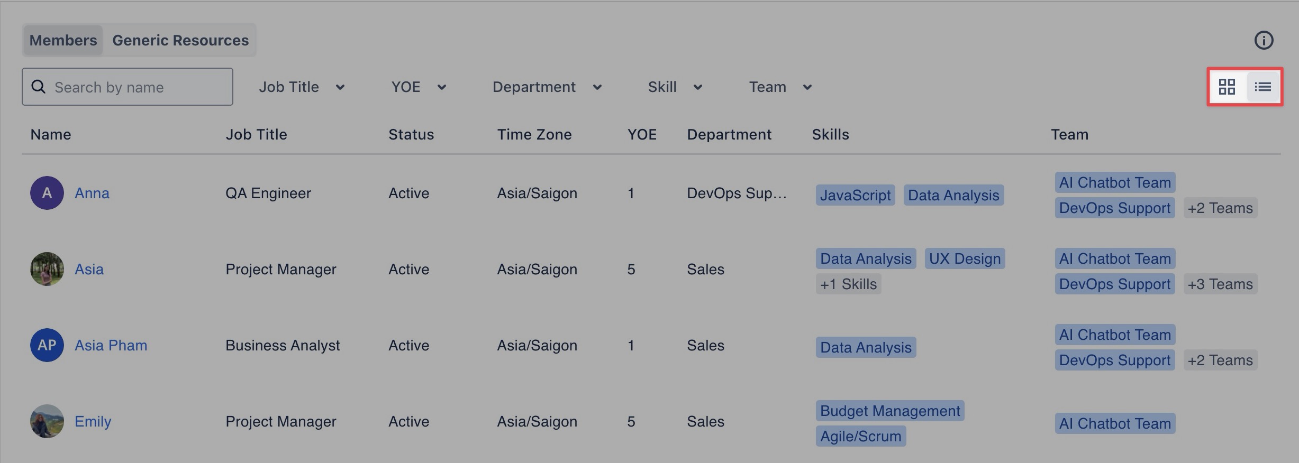
Task: Open the Skill filter dropdown
Action: pyautogui.click(x=675, y=87)
